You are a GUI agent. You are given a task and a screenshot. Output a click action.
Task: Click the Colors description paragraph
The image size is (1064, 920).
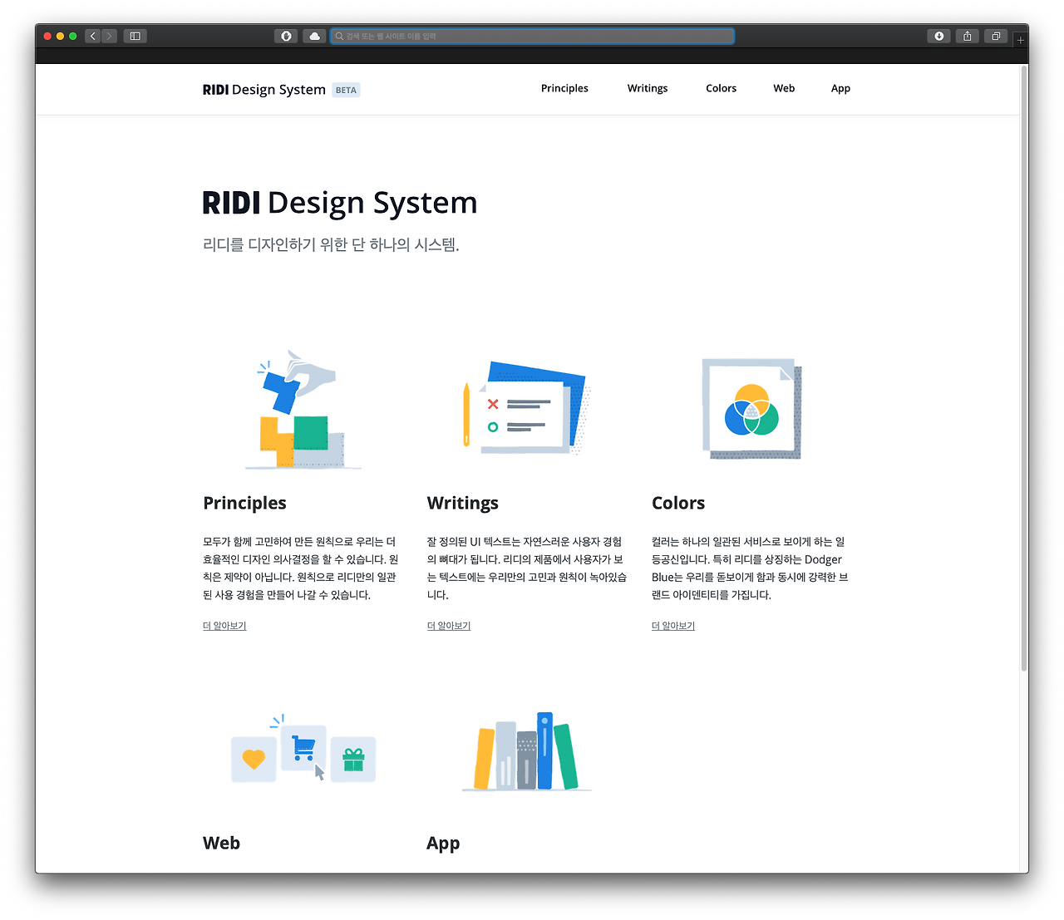[750, 568]
